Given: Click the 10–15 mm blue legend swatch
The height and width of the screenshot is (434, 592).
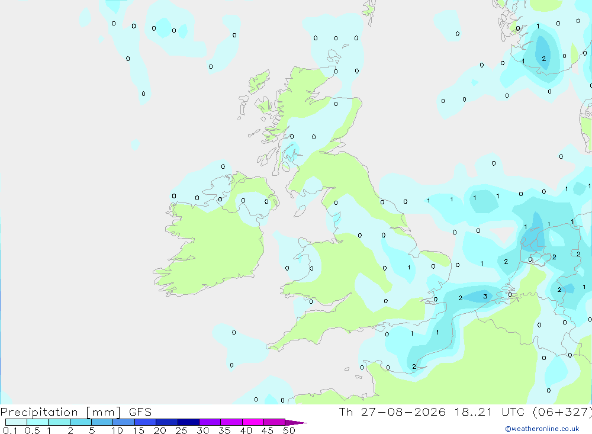Looking at the screenshot, I should coord(124,422).
